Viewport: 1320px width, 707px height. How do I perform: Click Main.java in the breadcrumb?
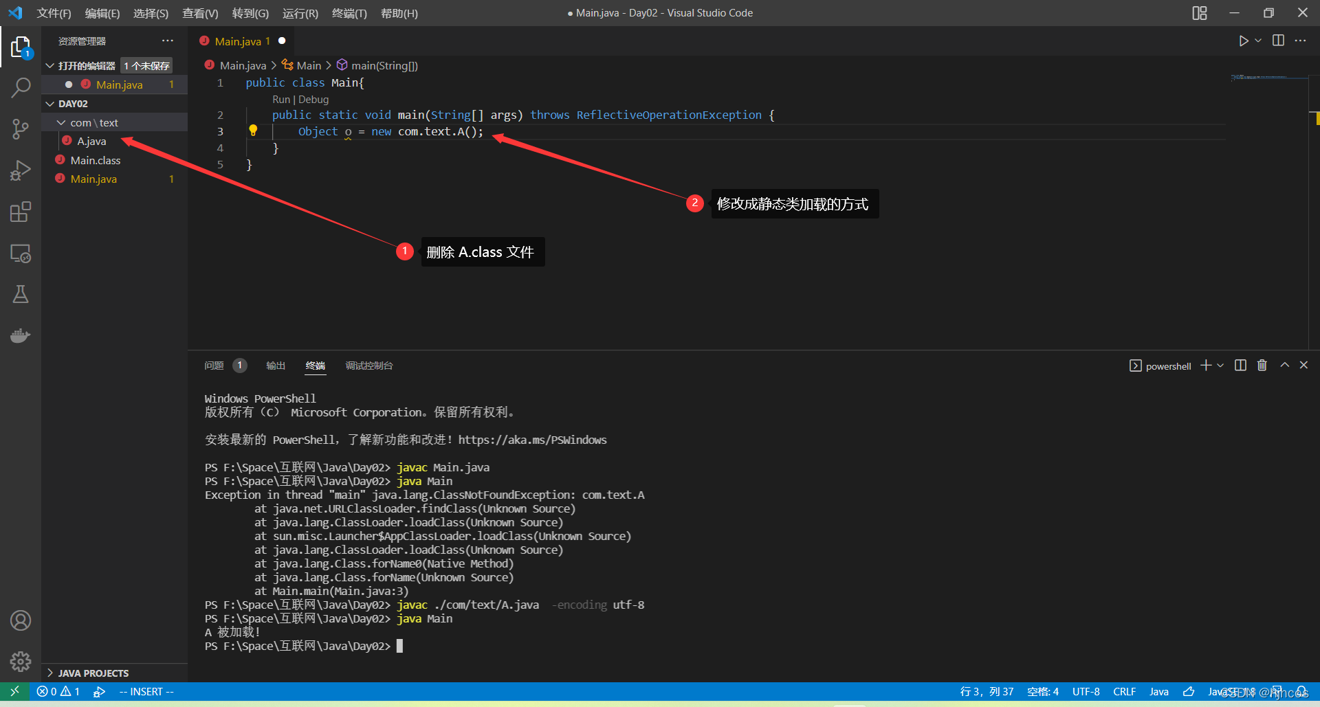click(x=243, y=65)
